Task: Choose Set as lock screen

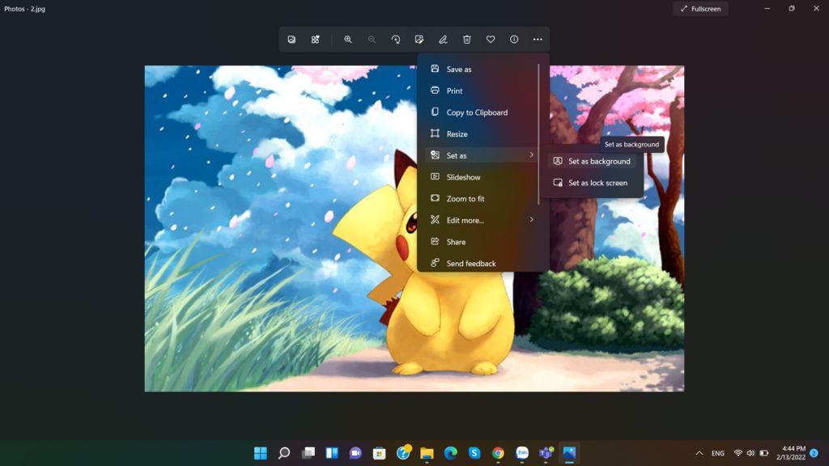Action: [592, 183]
